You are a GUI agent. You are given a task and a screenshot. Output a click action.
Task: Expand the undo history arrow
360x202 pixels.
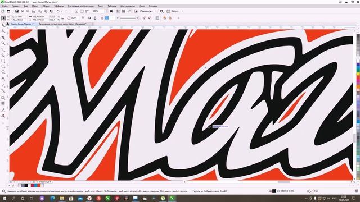[61, 11]
